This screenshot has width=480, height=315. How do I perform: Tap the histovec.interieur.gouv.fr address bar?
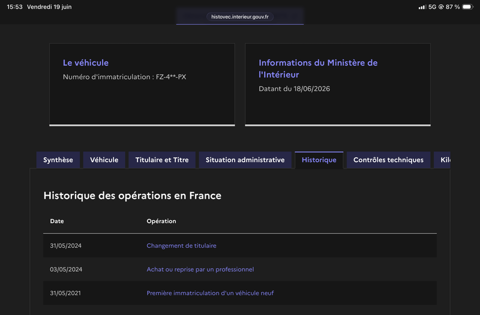[x=239, y=17]
